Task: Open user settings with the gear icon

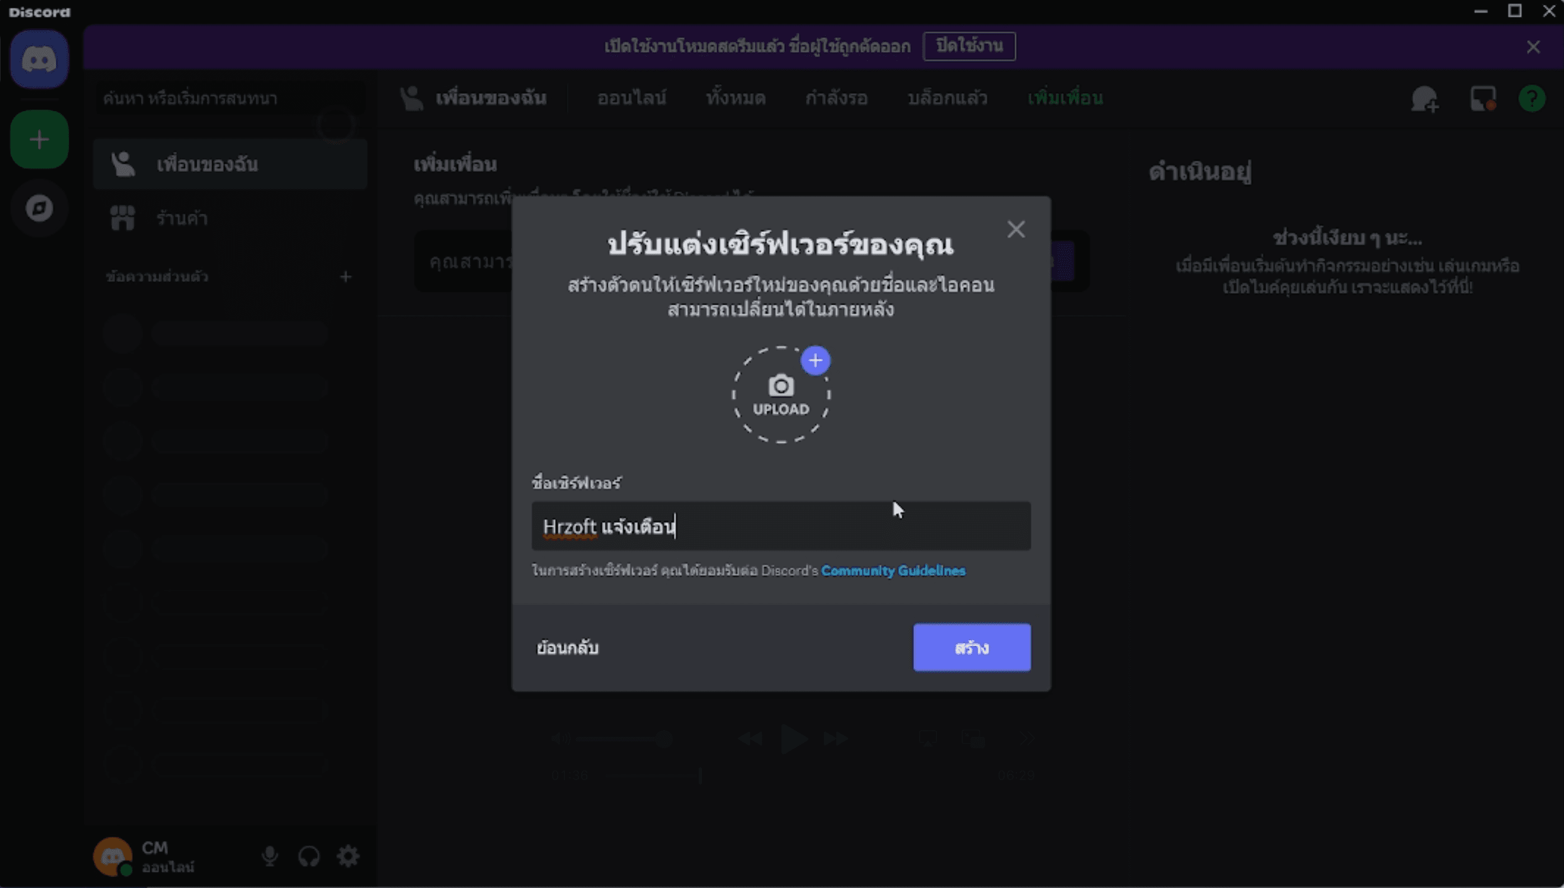Action: pyautogui.click(x=348, y=855)
